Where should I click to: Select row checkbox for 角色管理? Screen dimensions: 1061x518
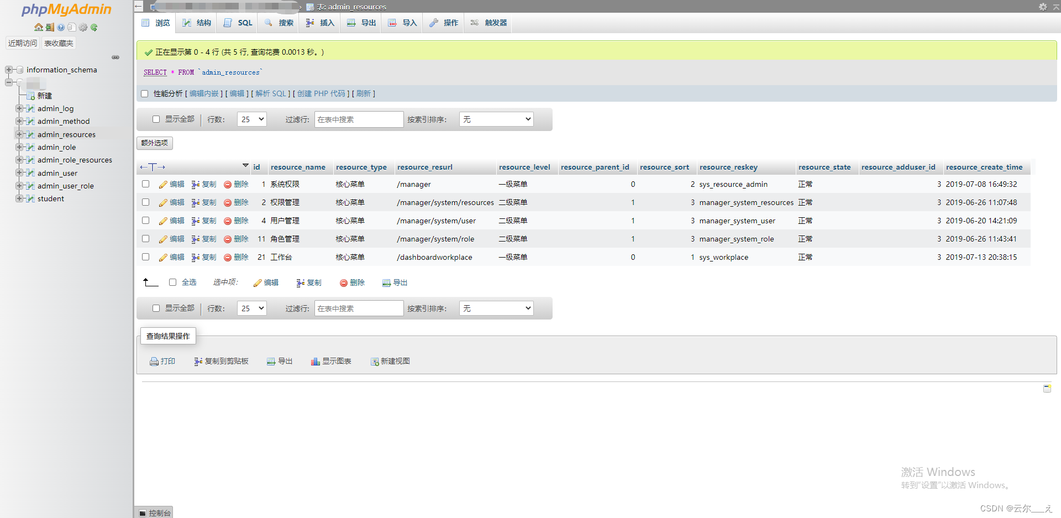click(145, 239)
